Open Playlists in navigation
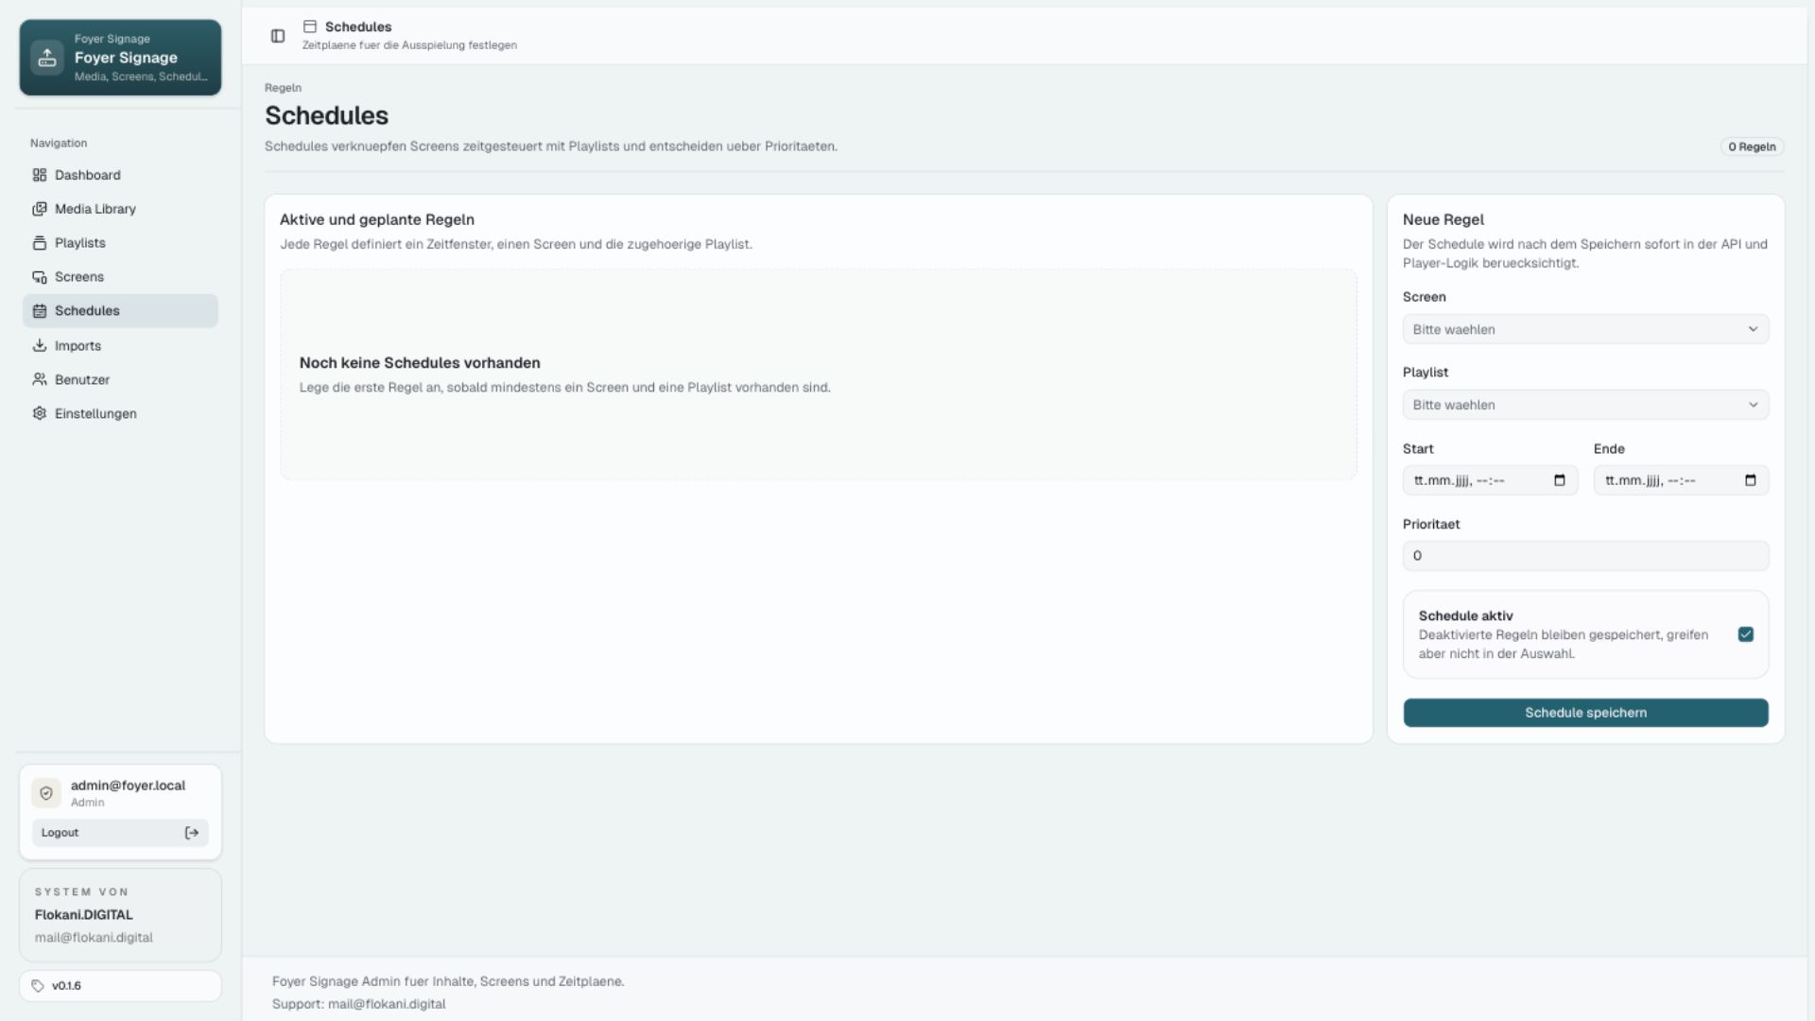Image resolution: width=1815 pixels, height=1021 pixels. (120, 243)
